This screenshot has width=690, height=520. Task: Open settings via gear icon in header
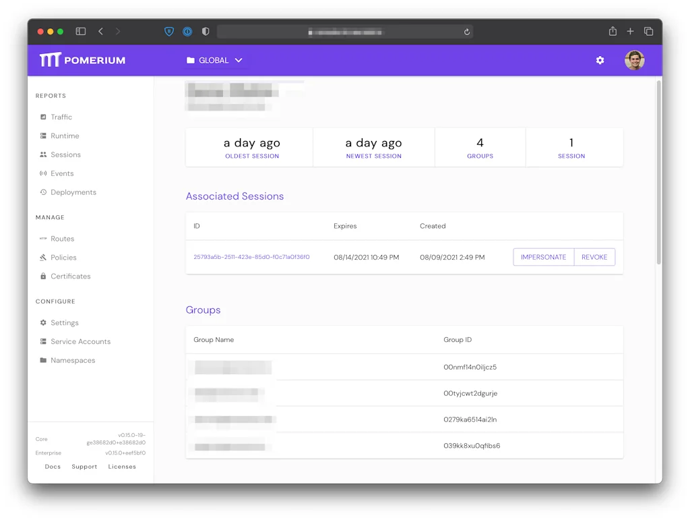coord(600,61)
